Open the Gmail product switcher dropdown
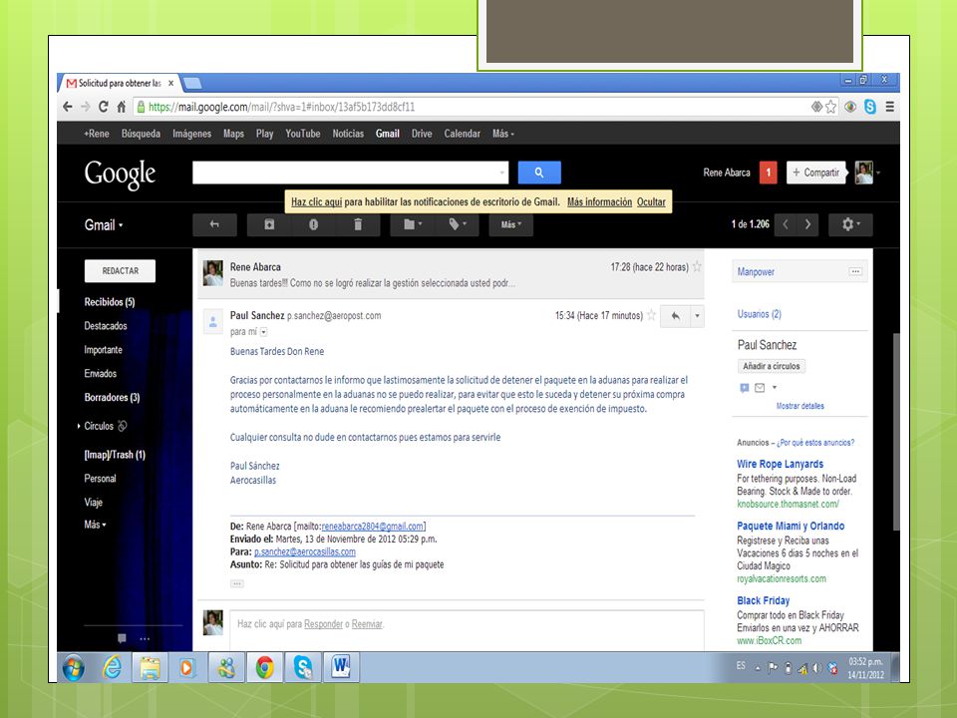957x718 pixels. [103, 224]
